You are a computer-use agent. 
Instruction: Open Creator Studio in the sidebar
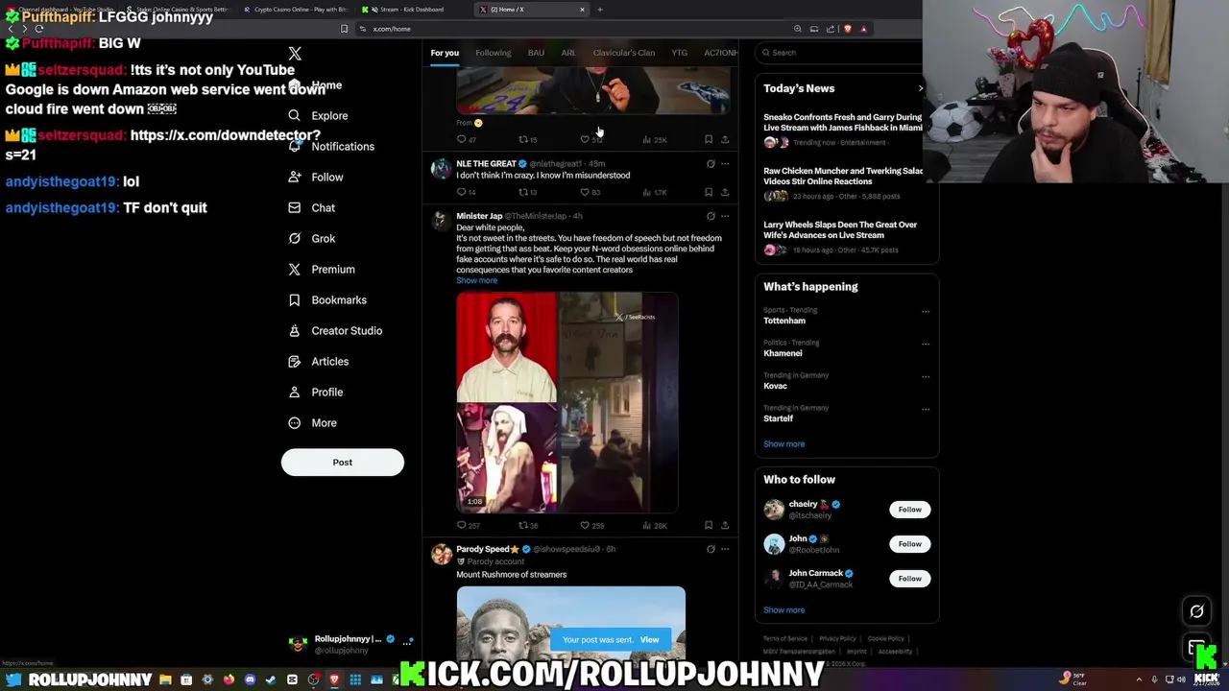point(334,330)
